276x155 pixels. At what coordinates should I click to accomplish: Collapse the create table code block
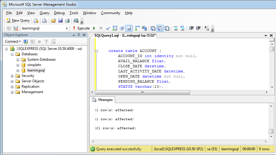96,51
